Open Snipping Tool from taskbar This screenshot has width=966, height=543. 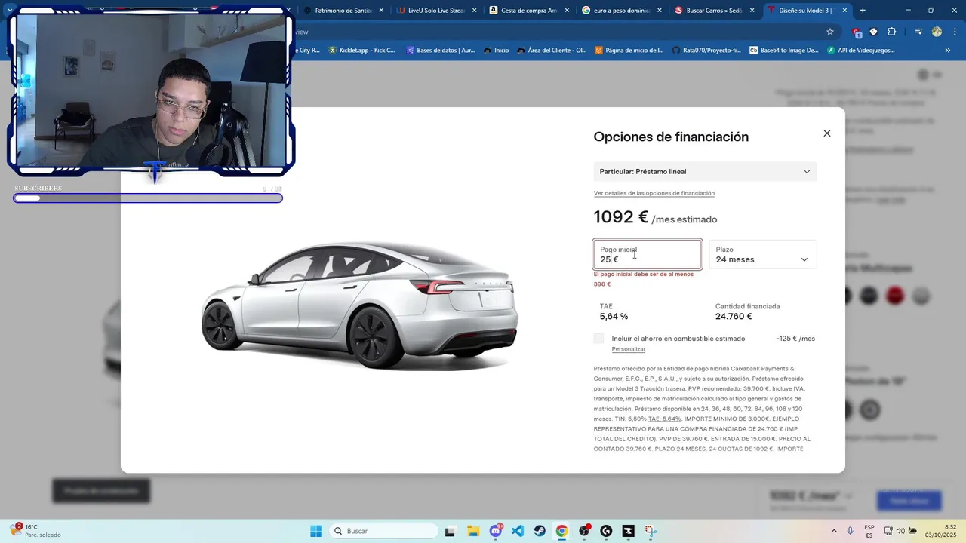click(651, 531)
